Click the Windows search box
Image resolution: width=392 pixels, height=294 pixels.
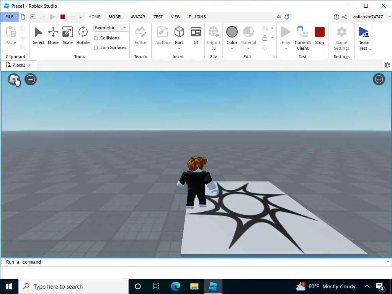(x=73, y=286)
